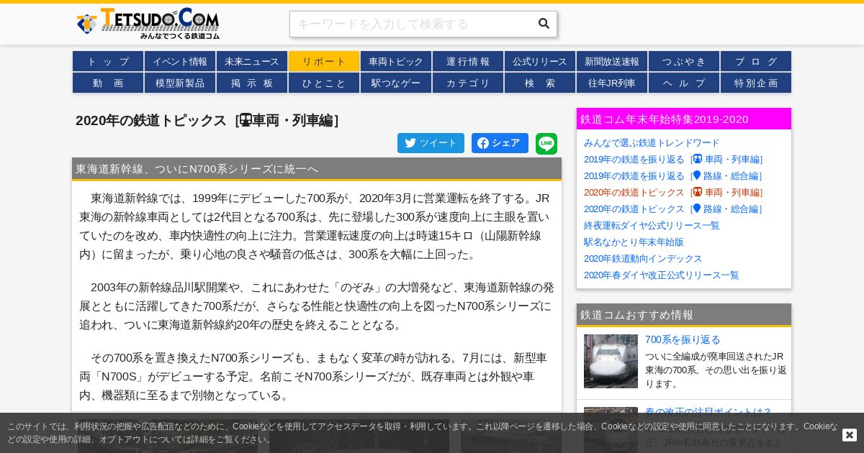The height and width of the screenshot is (453, 864).
Task: Open the つぶやき menu item
Action: [x=684, y=61]
